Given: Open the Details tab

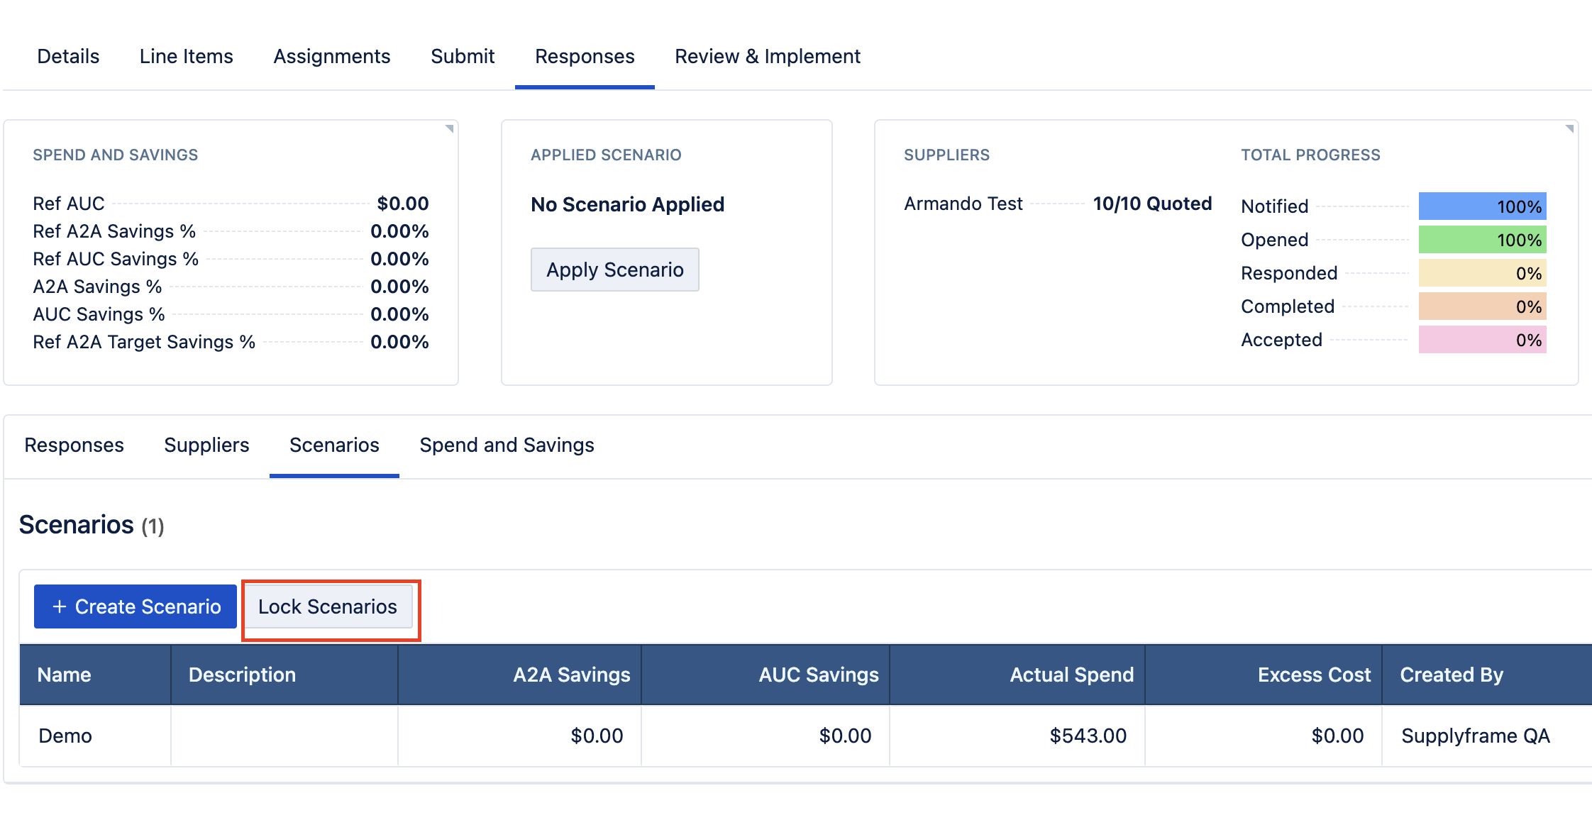Looking at the screenshot, I should coord(68,56).
